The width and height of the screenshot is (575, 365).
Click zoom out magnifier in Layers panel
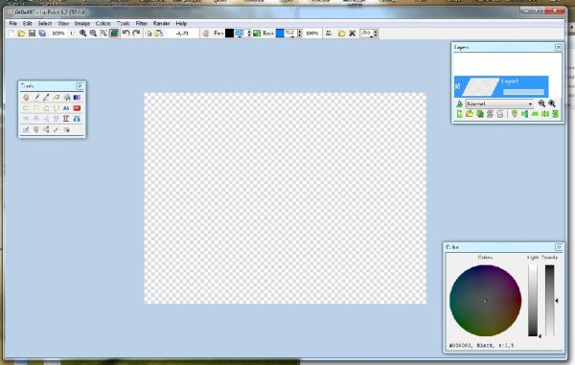541,103
